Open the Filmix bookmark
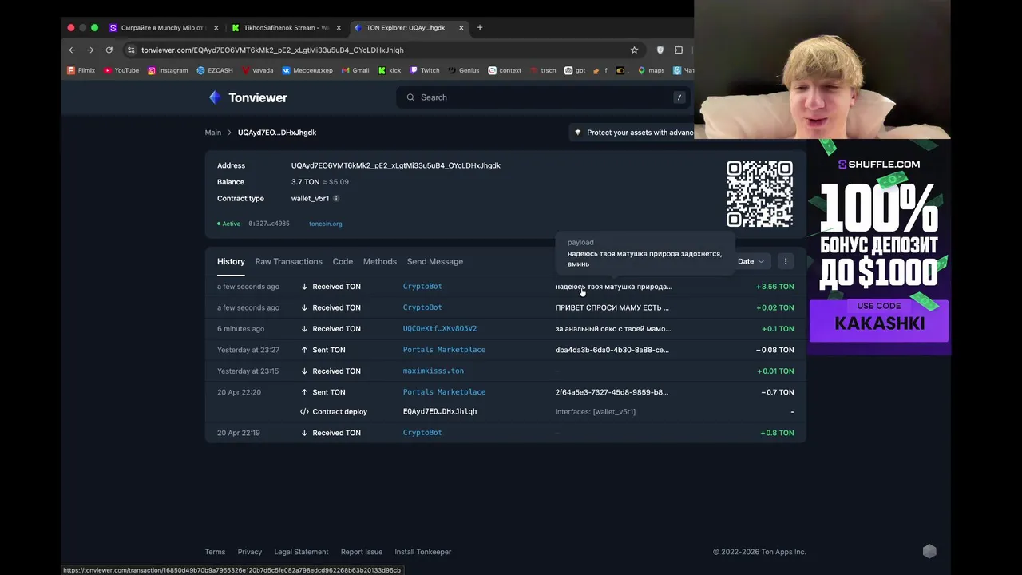Image resolution: width=1022 pixels, height=575 pixels. coord(81,70)
